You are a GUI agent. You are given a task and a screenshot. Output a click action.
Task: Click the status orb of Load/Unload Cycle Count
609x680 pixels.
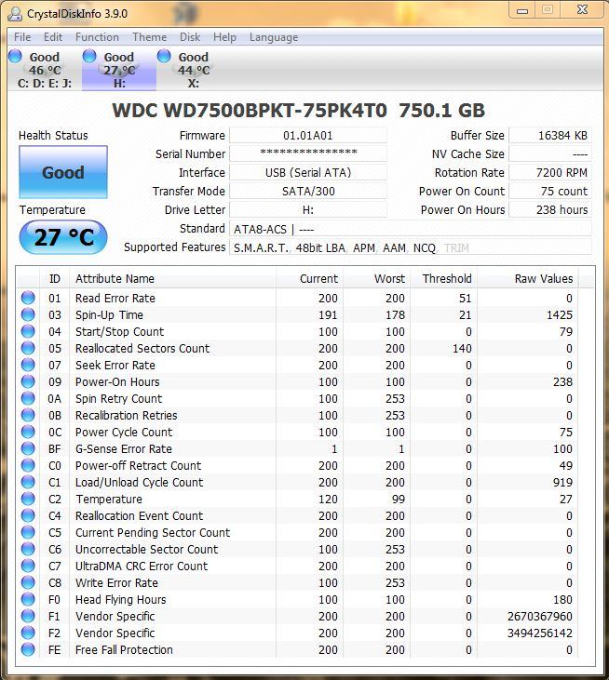pos(28,482)
